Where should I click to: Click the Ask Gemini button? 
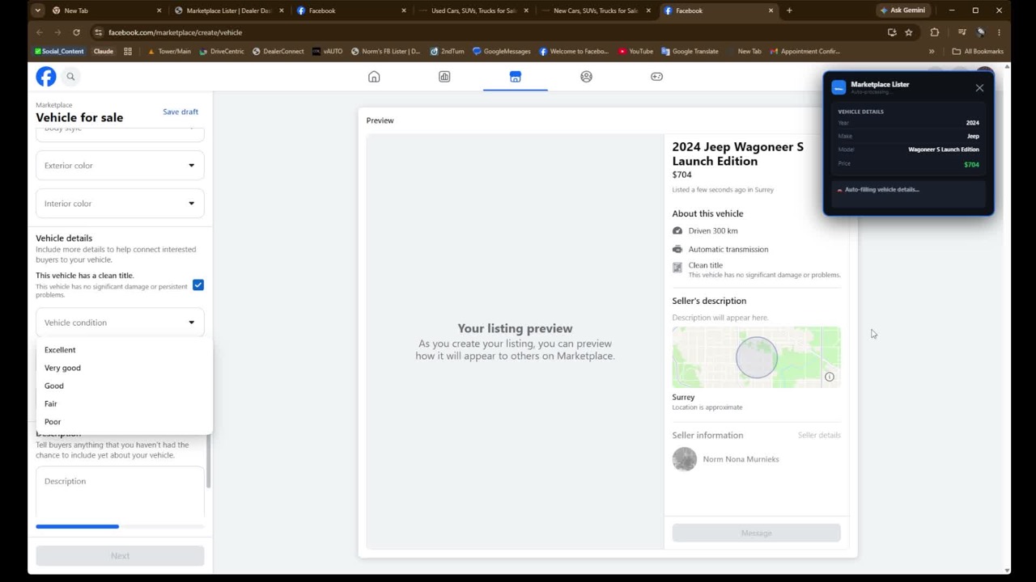point(902,11)
